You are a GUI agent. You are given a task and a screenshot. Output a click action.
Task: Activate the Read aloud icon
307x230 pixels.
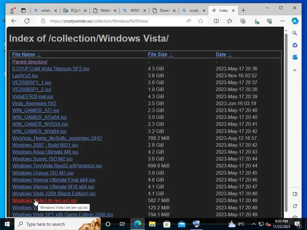pos(189,21)
